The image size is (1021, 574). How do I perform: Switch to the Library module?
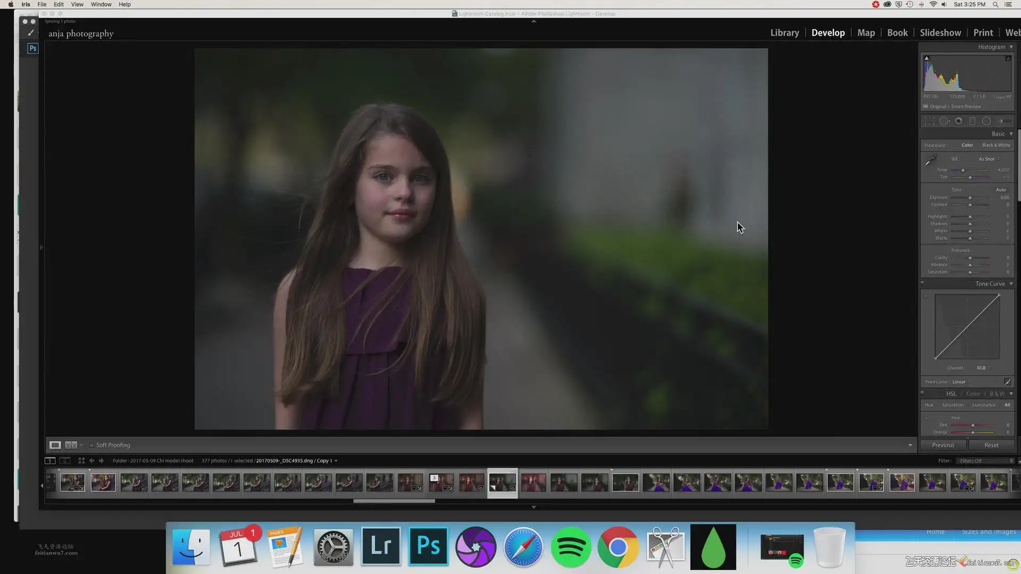(784, 33)
